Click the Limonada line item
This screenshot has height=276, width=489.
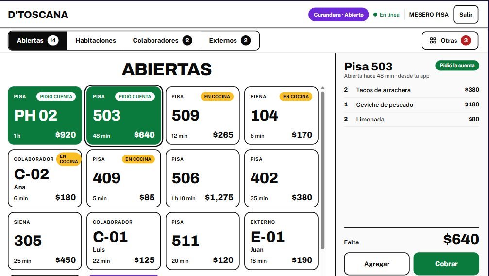411,119
